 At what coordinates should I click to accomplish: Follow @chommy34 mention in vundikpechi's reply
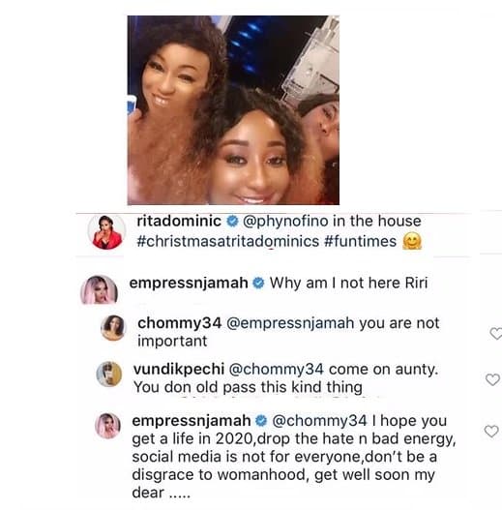(277, 370)
